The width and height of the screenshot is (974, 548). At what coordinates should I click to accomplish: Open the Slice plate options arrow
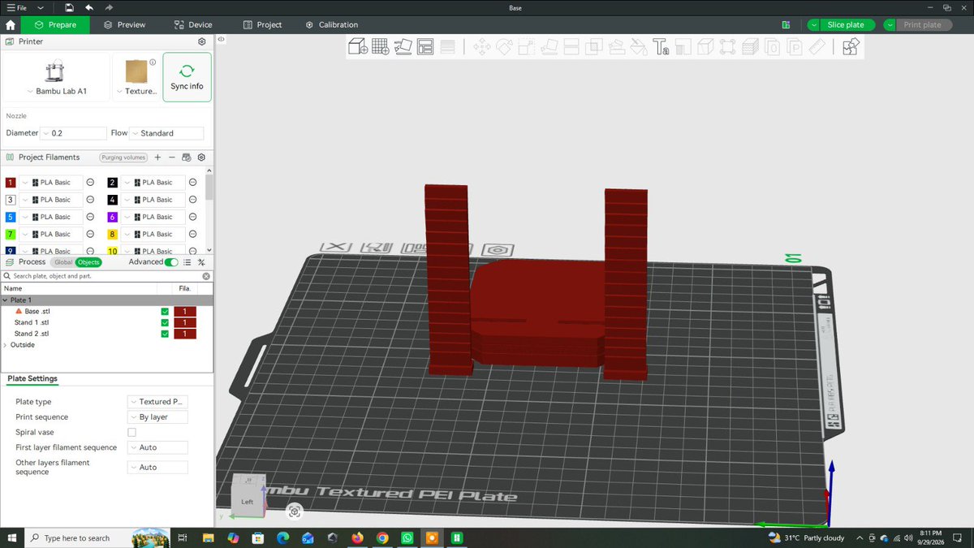[x=814, y=25]
